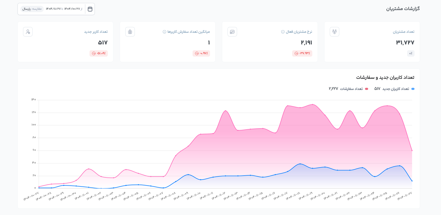Click the user icon in تعداد کاربر جدید card
Image resolution: width=441 pixels, height=215 pixels.
click(x=28, y=32)
